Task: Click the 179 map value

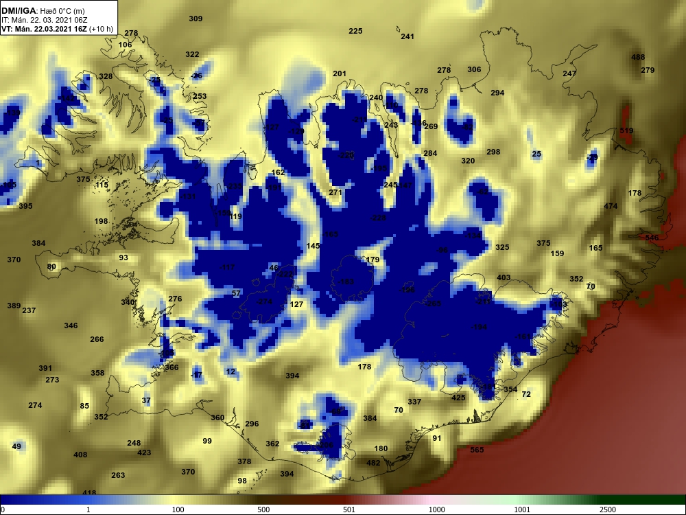Action: point(372,260)
